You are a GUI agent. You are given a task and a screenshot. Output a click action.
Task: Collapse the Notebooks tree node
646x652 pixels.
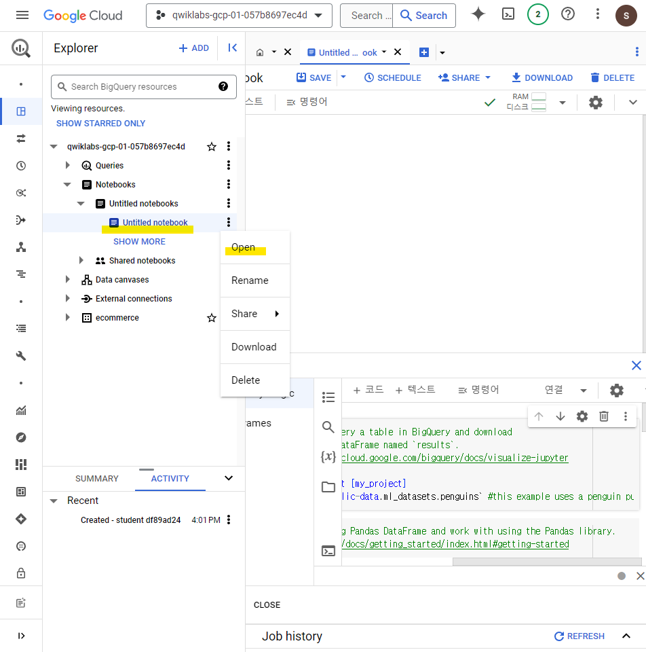[x=67, y=185]
